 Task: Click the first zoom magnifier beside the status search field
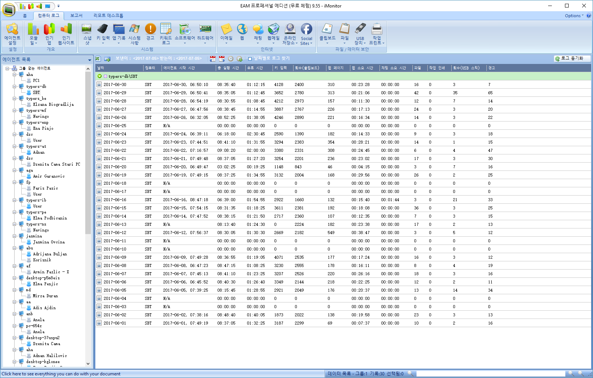[x=571, y=374]
